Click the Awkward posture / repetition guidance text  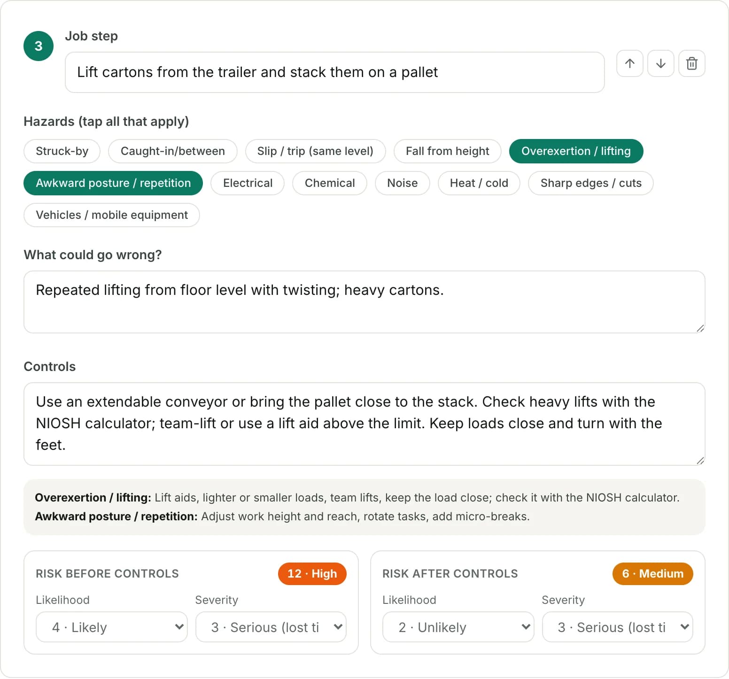[x=282, y=517]
